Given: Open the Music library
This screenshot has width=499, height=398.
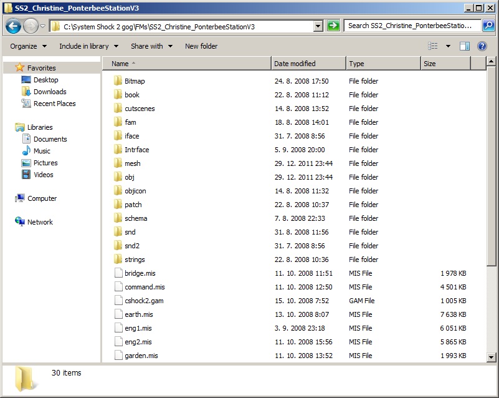Looking at the screenshot, I should 36,151.
